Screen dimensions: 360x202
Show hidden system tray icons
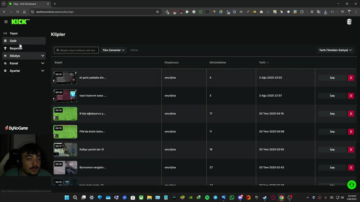tap(307, 198)
